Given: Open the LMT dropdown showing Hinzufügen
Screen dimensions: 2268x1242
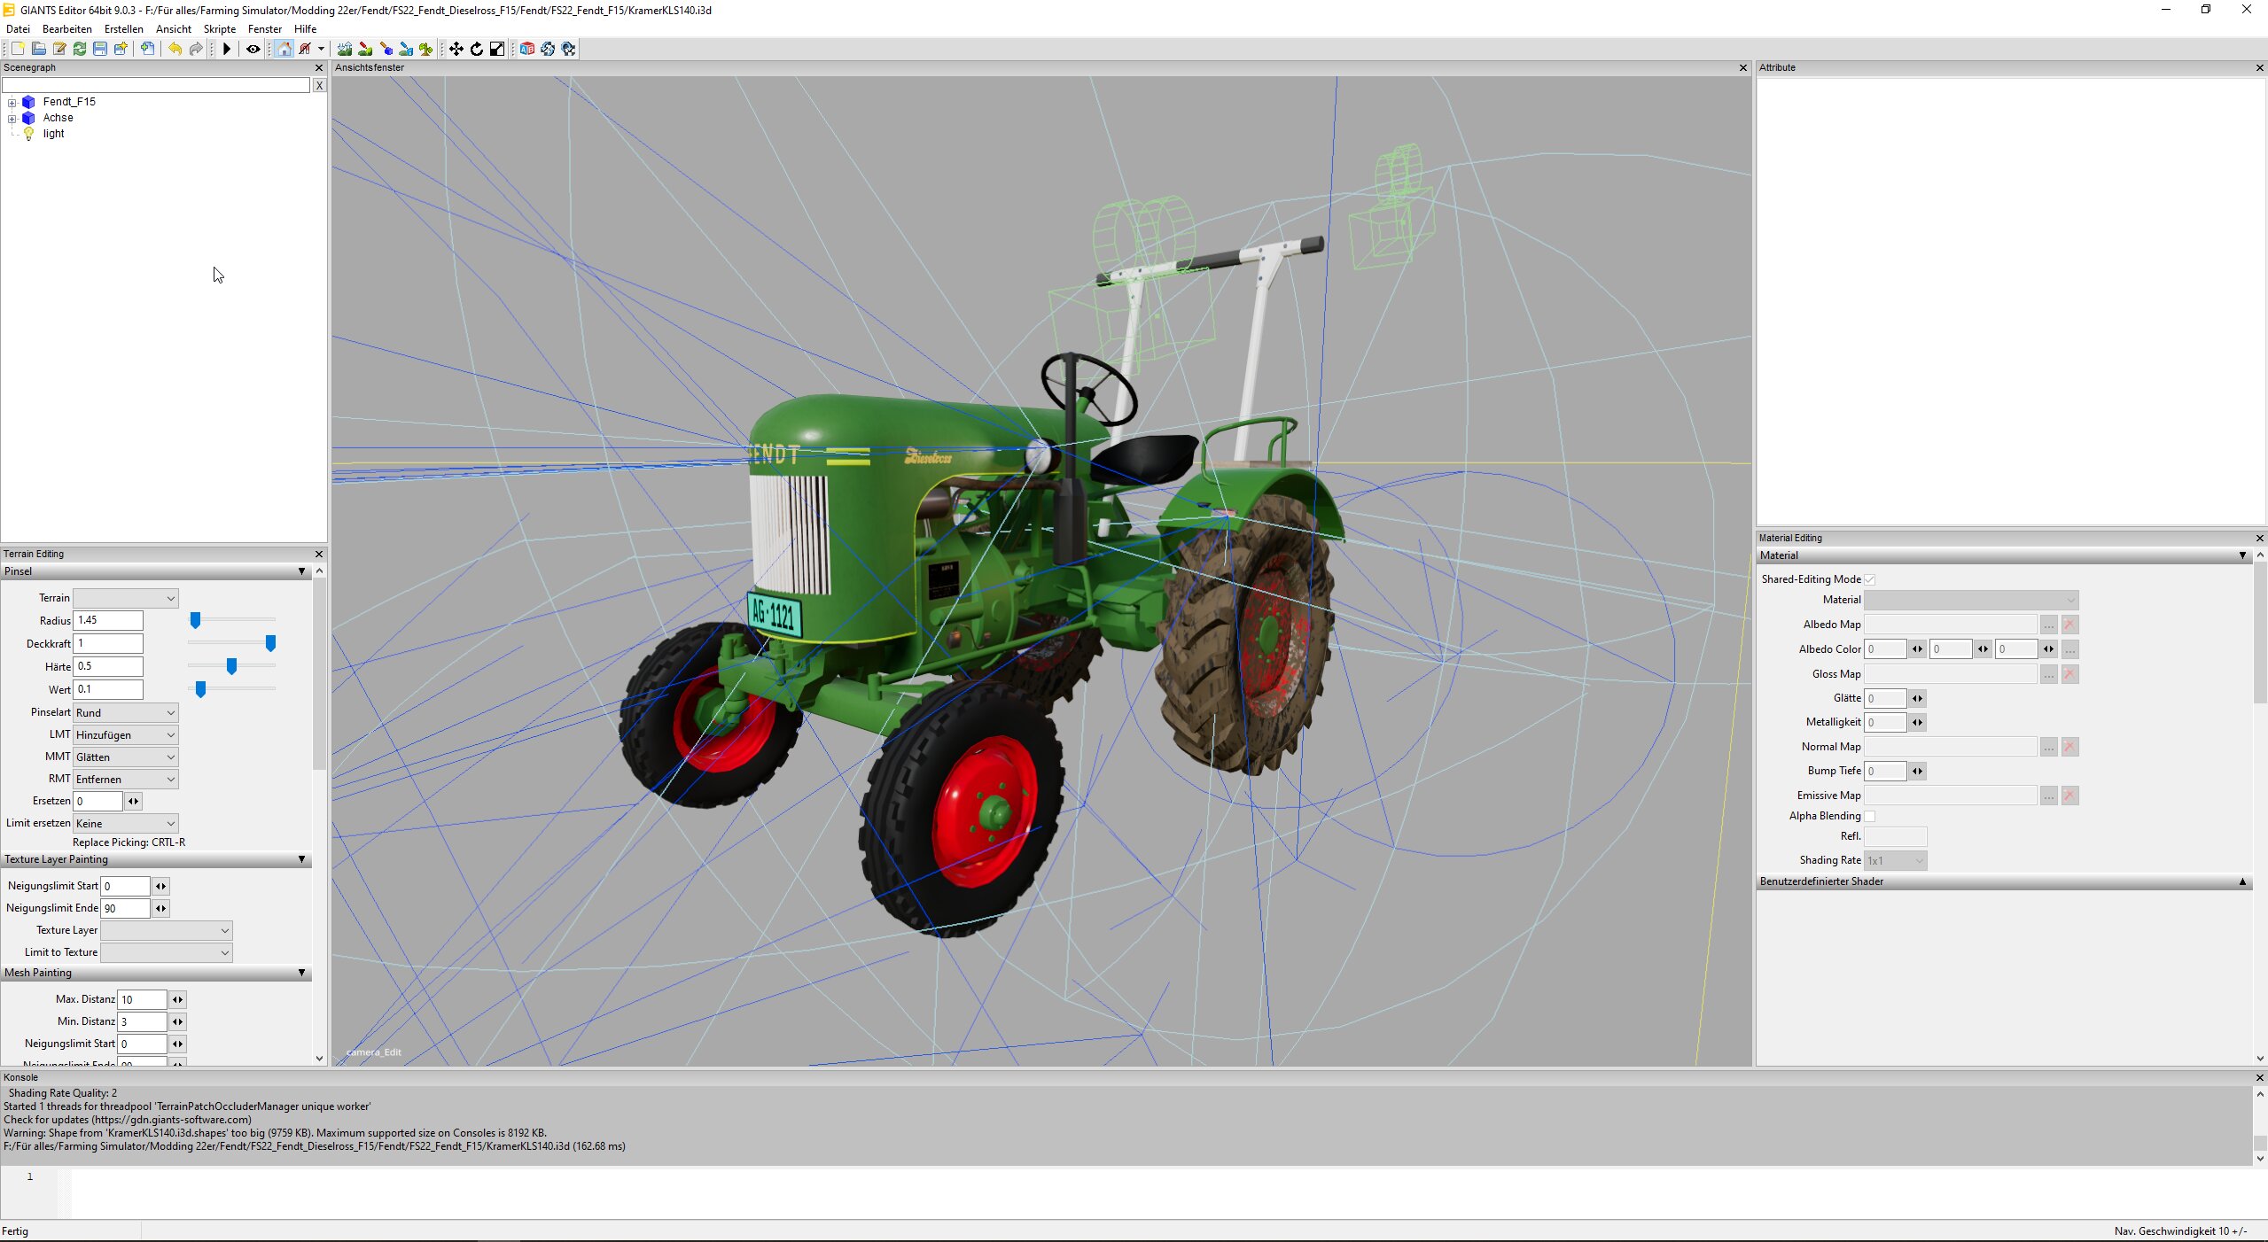Looking at the screenshot, I should [x=125, y=735].
